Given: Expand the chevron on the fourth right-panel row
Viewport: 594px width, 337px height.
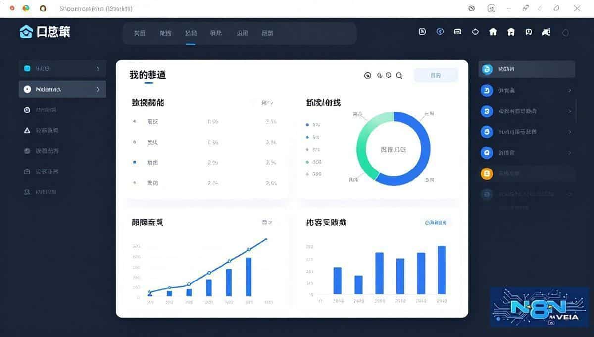Looking at the screenshot, I should [x=570, y=132].
